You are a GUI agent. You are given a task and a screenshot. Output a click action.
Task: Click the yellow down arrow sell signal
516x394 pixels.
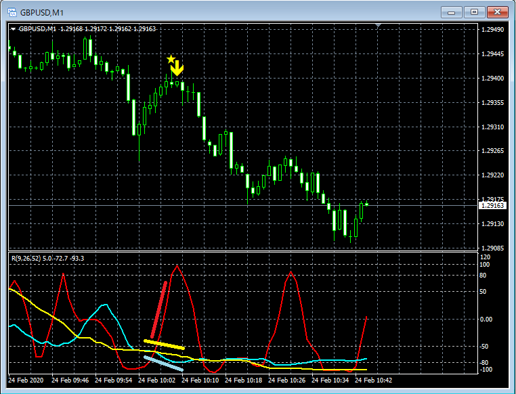pos(177,68)
